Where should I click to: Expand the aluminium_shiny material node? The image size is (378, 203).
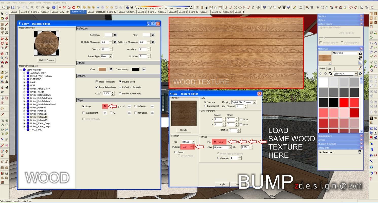tap(24, 73)
